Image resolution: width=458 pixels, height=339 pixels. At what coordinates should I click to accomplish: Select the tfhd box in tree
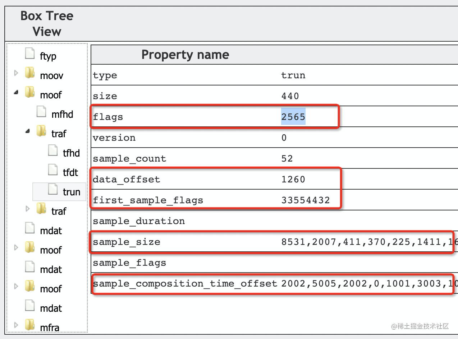[71, 153]
